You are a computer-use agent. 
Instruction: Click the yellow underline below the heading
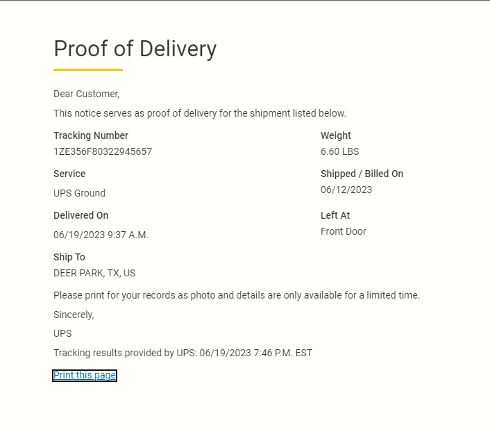click(x=88, y=69)
